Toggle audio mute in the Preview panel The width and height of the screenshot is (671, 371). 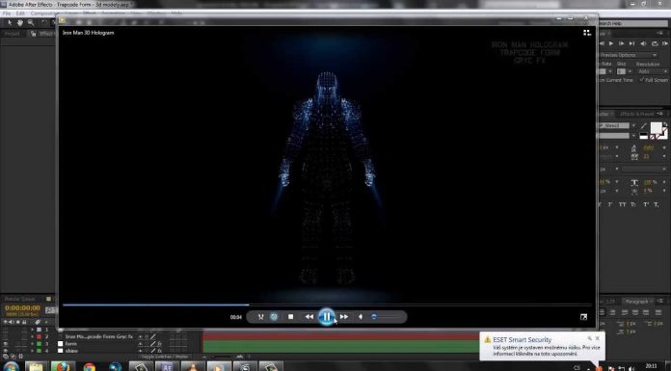[643, 43]
